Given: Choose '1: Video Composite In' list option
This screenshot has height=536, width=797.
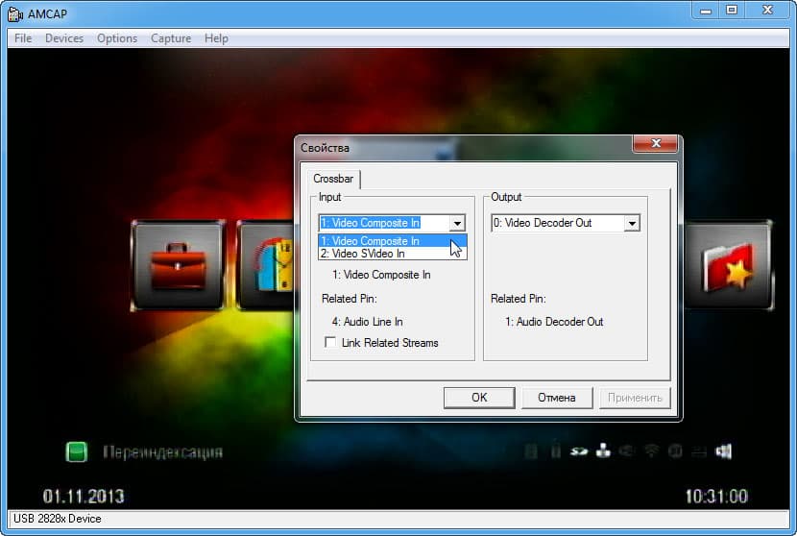Looking at the screenshot, I should click(x=393, y=241).
